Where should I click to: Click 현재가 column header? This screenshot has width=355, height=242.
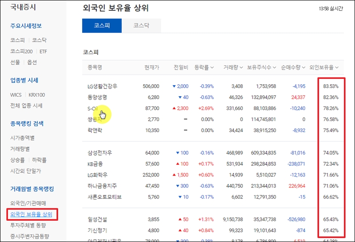152,67
